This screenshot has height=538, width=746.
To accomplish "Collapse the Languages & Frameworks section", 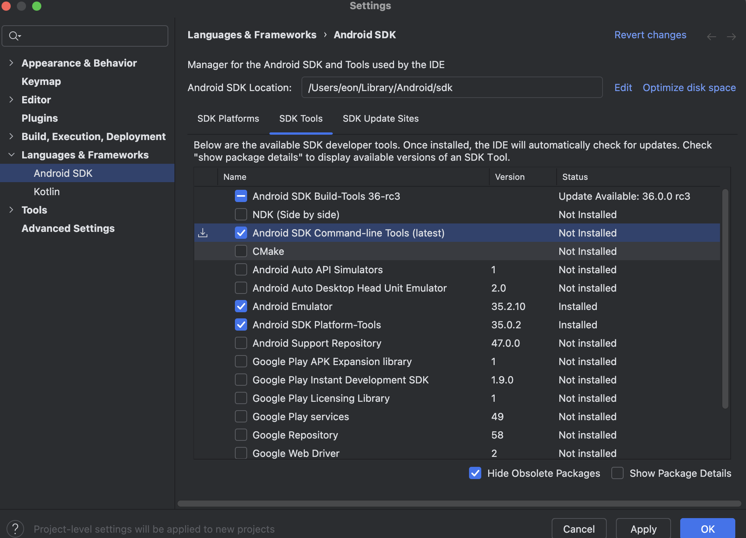I will coord(11,155).
